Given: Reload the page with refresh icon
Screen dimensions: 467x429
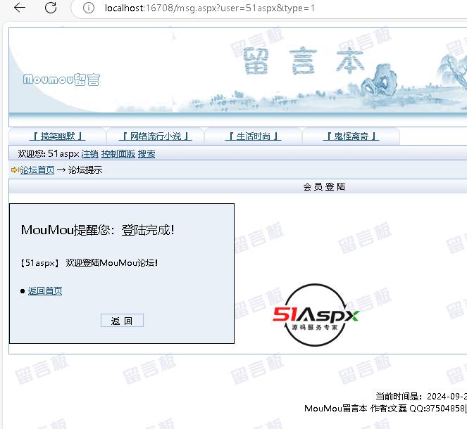Looking at the screenshot, I should pos(51,8).
